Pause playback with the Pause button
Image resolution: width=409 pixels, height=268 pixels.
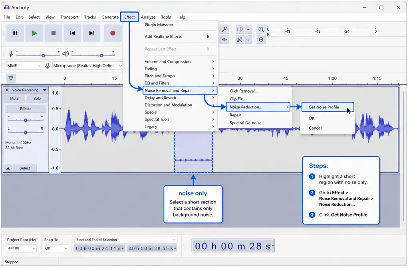click(x=16, y=33)
